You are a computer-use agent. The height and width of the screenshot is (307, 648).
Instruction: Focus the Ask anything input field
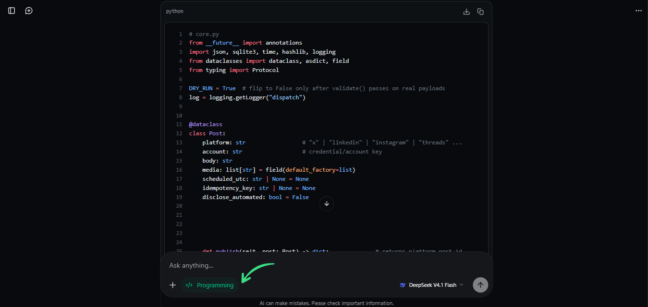click(327, 265)
